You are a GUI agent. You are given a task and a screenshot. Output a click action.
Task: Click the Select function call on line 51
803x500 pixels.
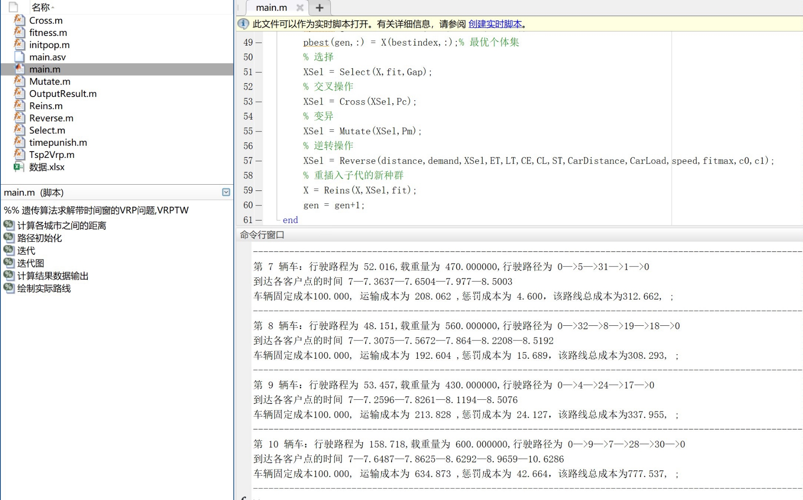(x=354, y=72)
